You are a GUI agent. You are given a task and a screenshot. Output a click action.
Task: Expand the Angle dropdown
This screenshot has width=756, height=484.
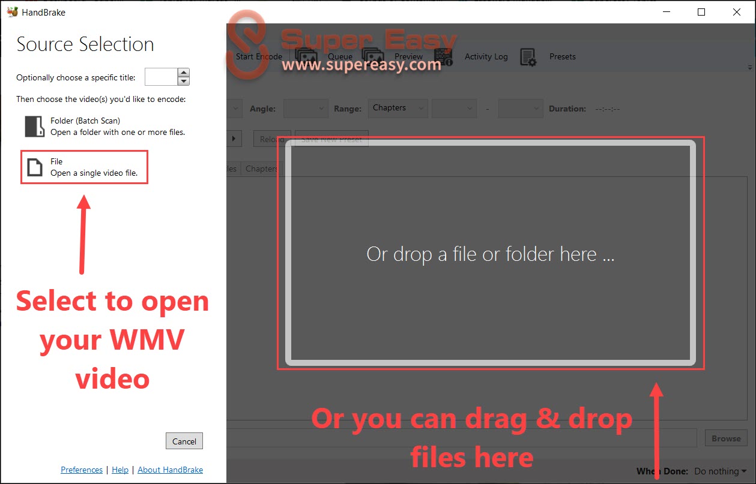click(x=306, y=109)
